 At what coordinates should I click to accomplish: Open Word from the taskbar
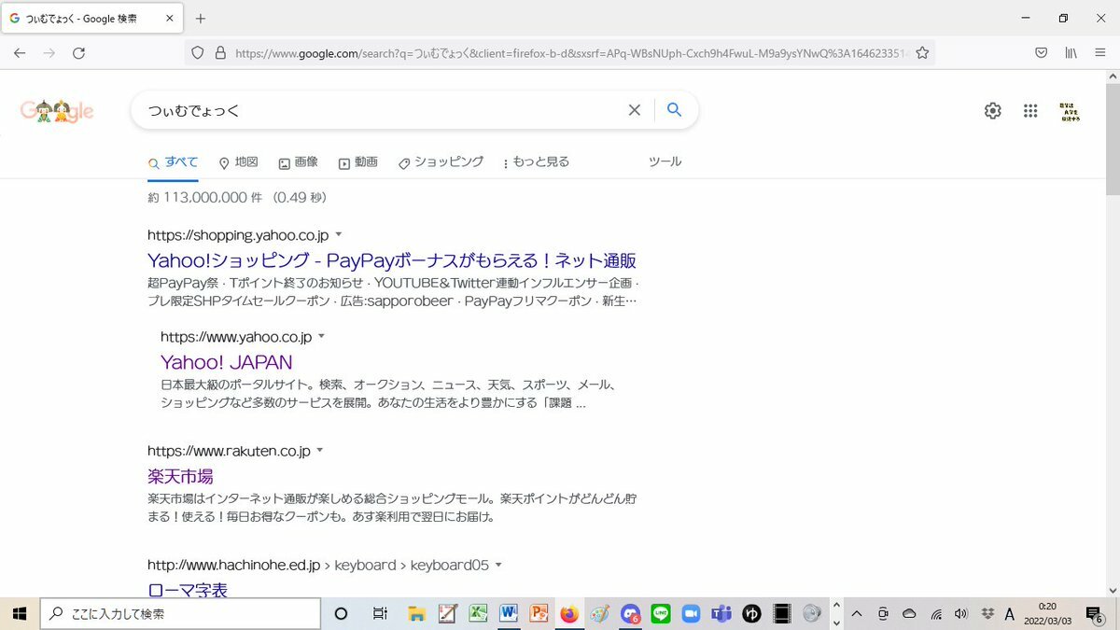click(x=509, y=613)
